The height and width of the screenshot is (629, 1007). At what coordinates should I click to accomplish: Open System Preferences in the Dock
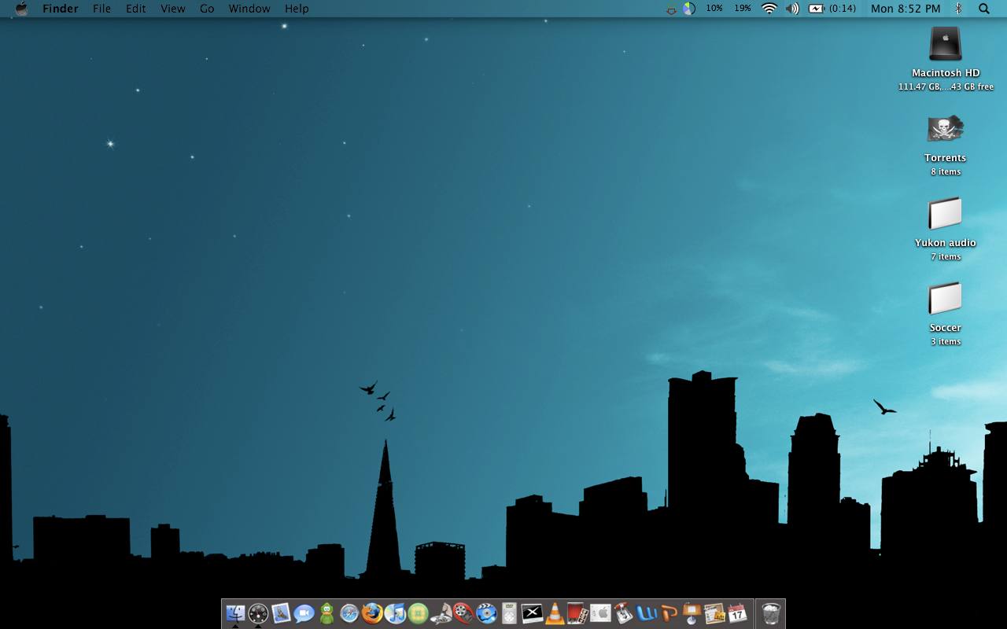pyautogui.click(x=600, y=613)
